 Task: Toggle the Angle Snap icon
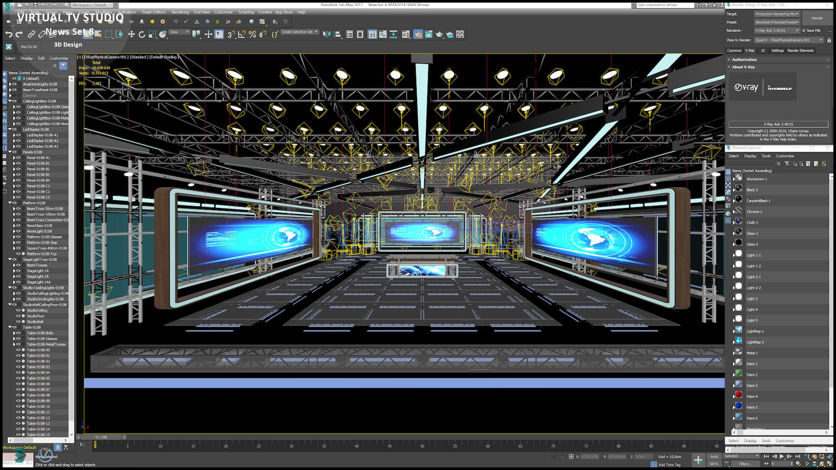pyautogui.click(x=242, y=34)
